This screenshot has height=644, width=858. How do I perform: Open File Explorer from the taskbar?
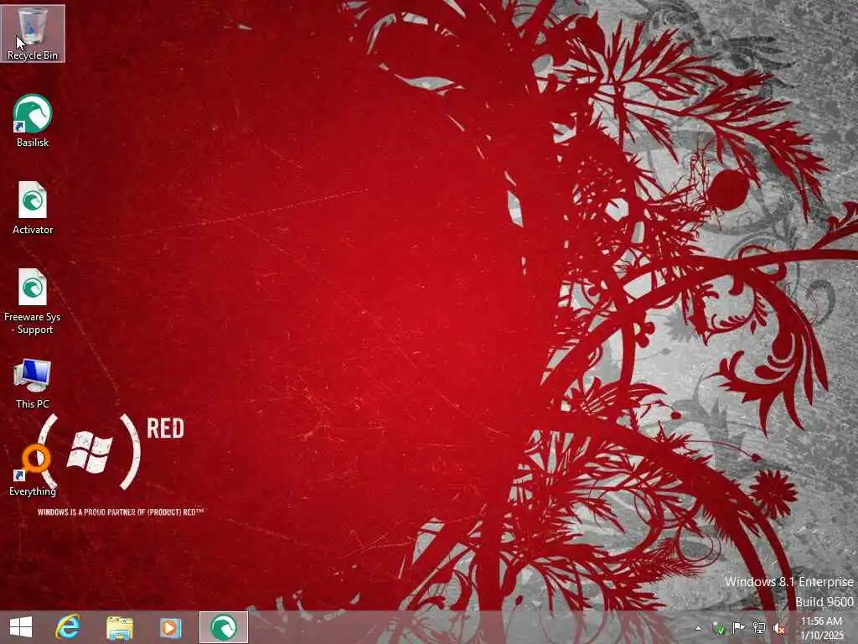[x=119, y=627]
